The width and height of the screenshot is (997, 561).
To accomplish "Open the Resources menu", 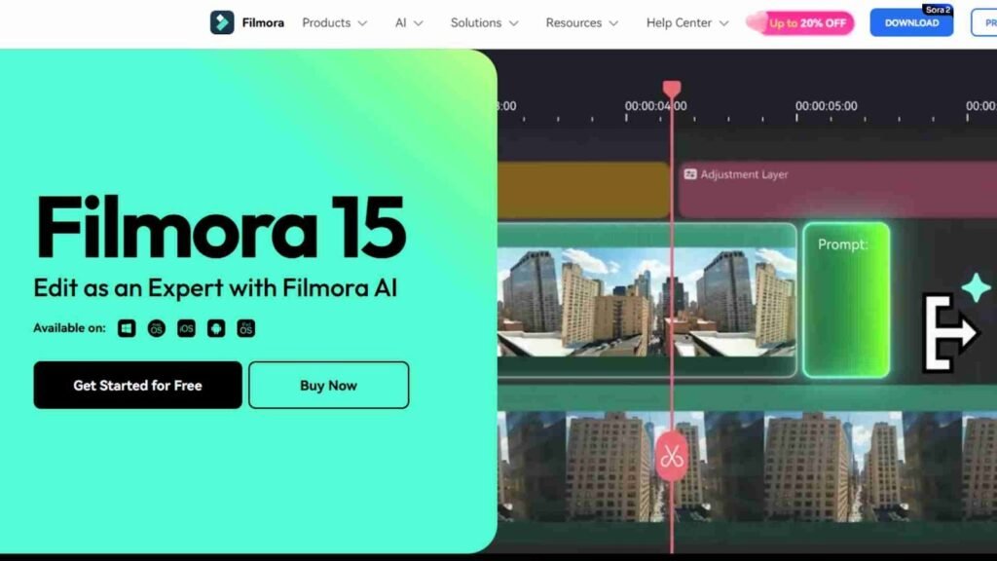I will pos(581,22).
